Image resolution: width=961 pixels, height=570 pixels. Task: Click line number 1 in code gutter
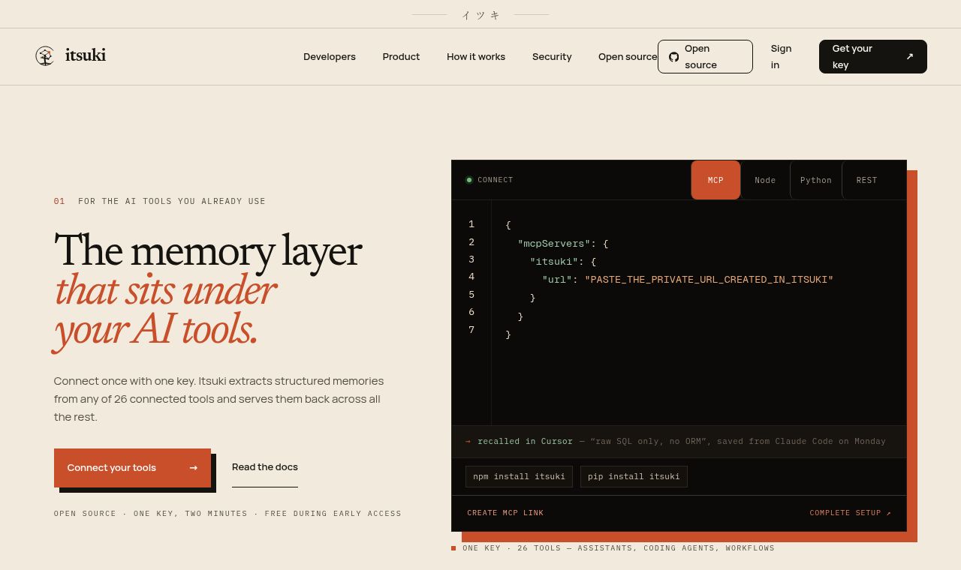tap(471, 224)
